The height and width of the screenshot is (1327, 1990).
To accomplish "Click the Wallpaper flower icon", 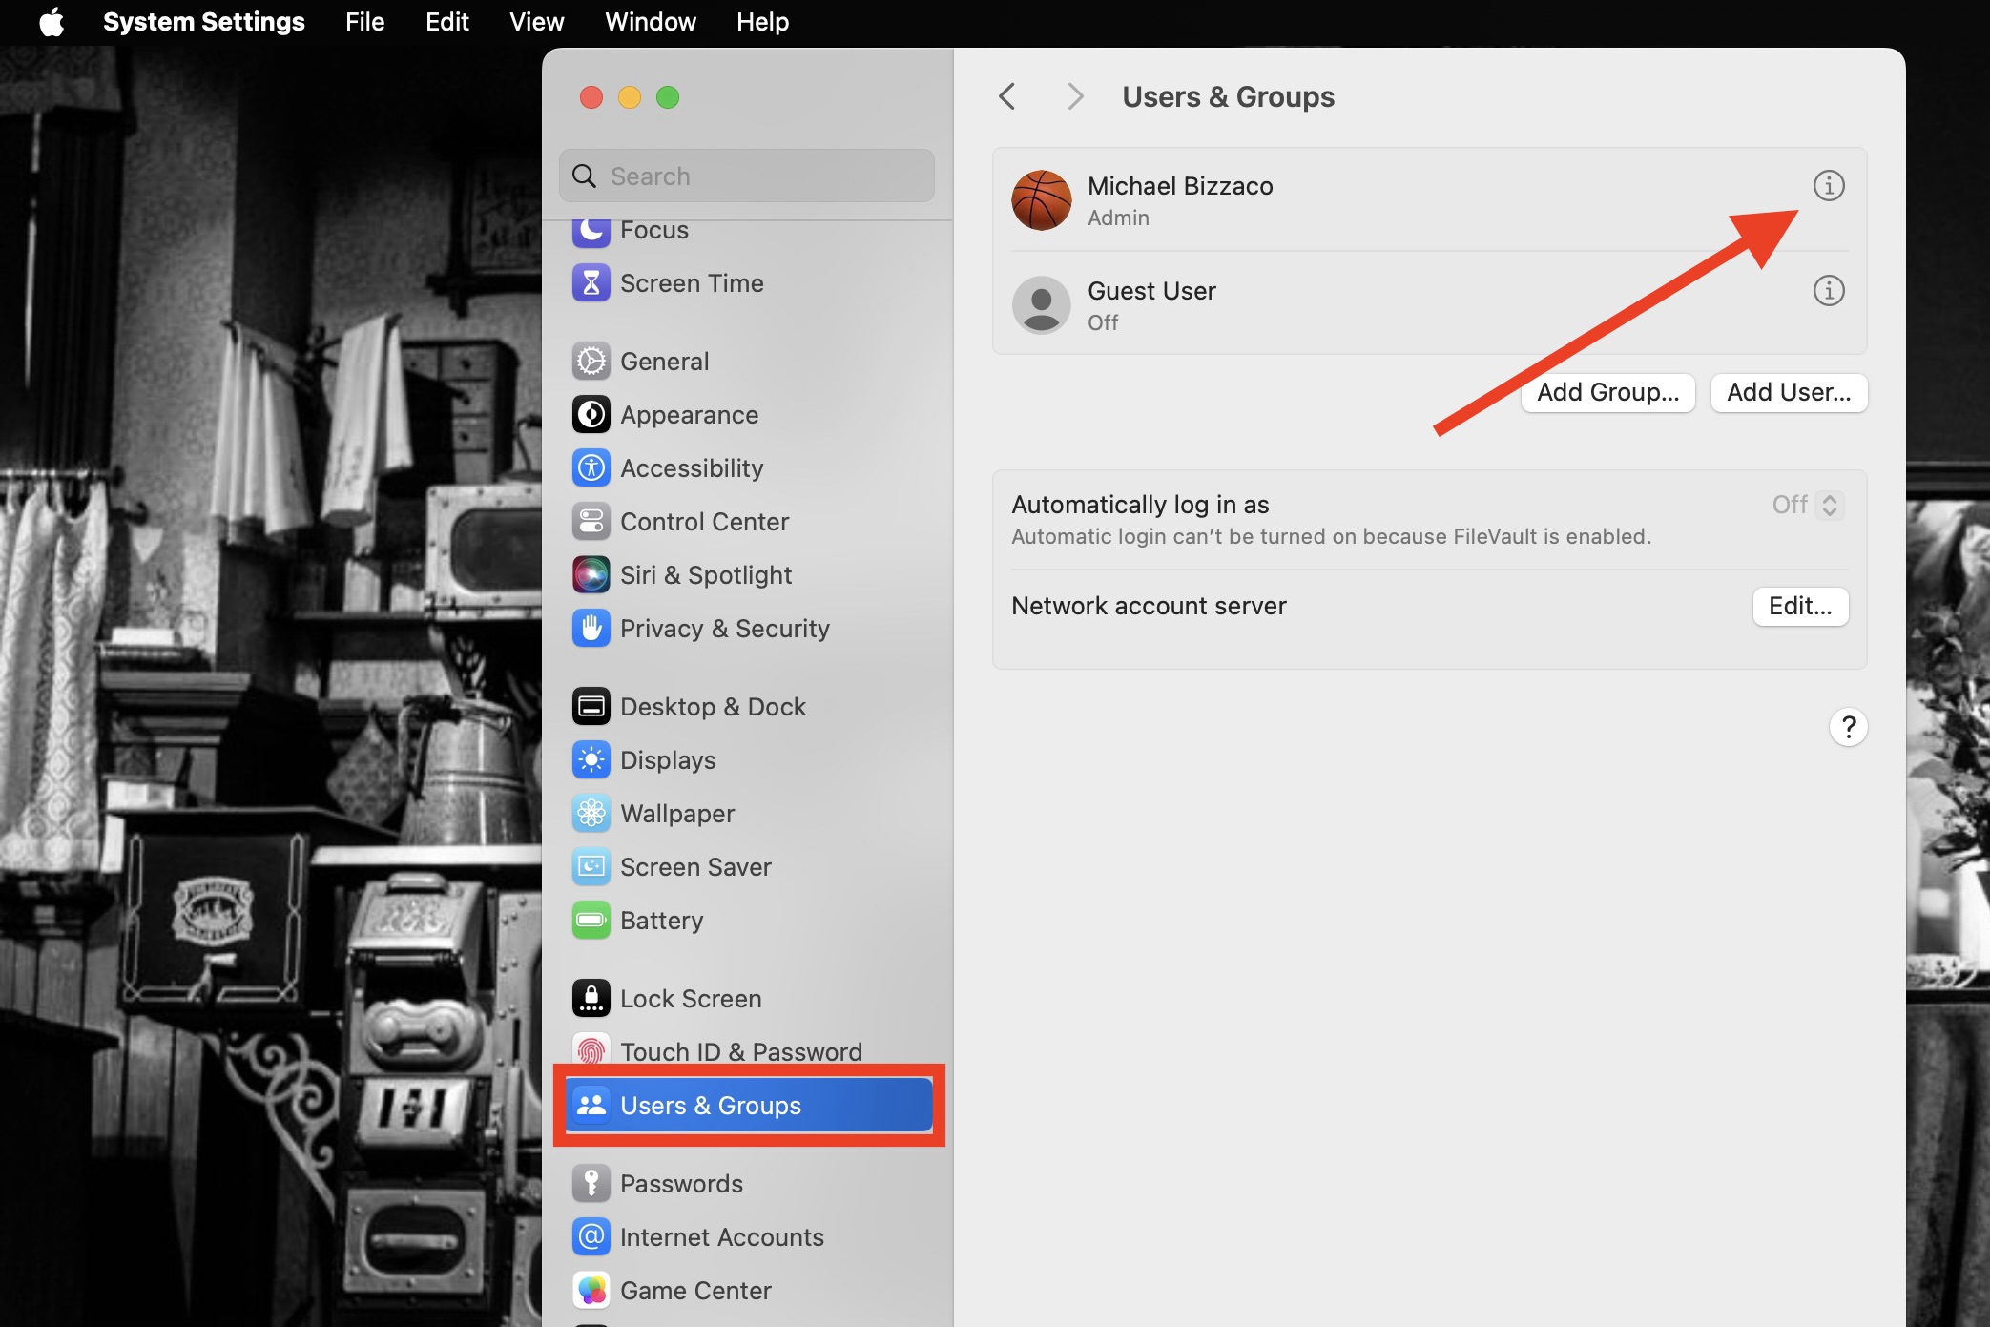I will (591, 814).
